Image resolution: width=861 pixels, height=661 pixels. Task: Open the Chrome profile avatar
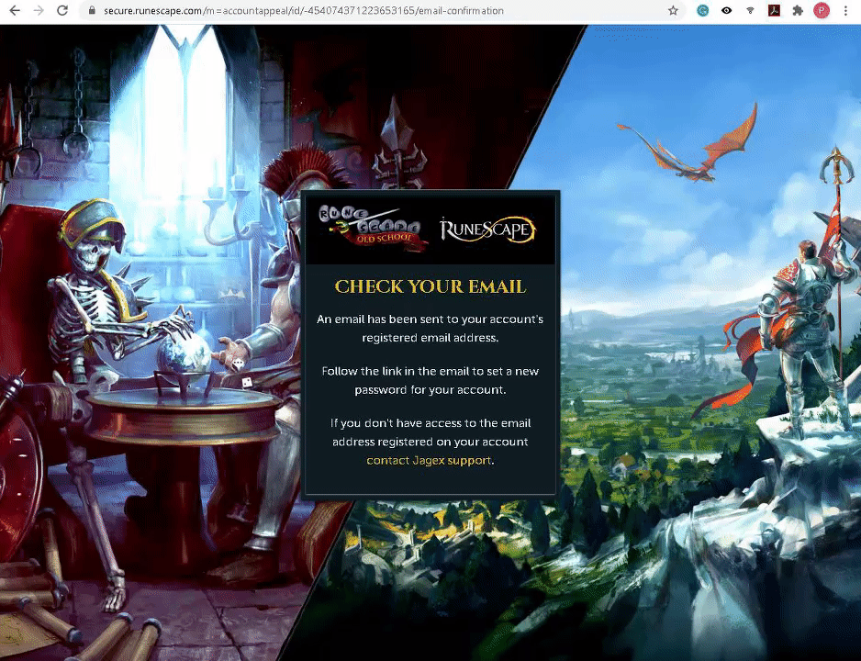coord(822,10)
